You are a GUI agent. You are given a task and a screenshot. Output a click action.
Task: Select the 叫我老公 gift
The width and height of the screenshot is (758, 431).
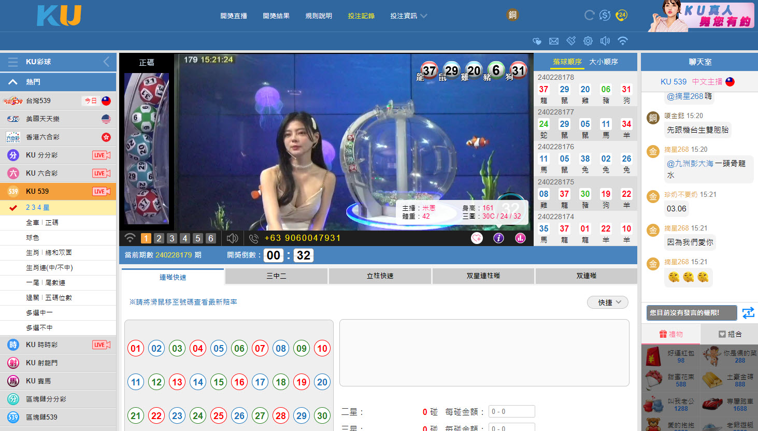(670, 405)
